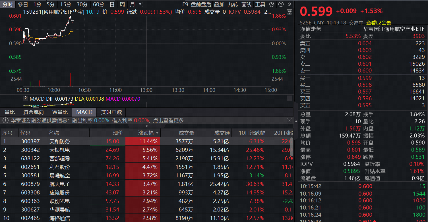Select the 画线 drawing tool
Screen dimensions: 428x222
coord(247,4)
